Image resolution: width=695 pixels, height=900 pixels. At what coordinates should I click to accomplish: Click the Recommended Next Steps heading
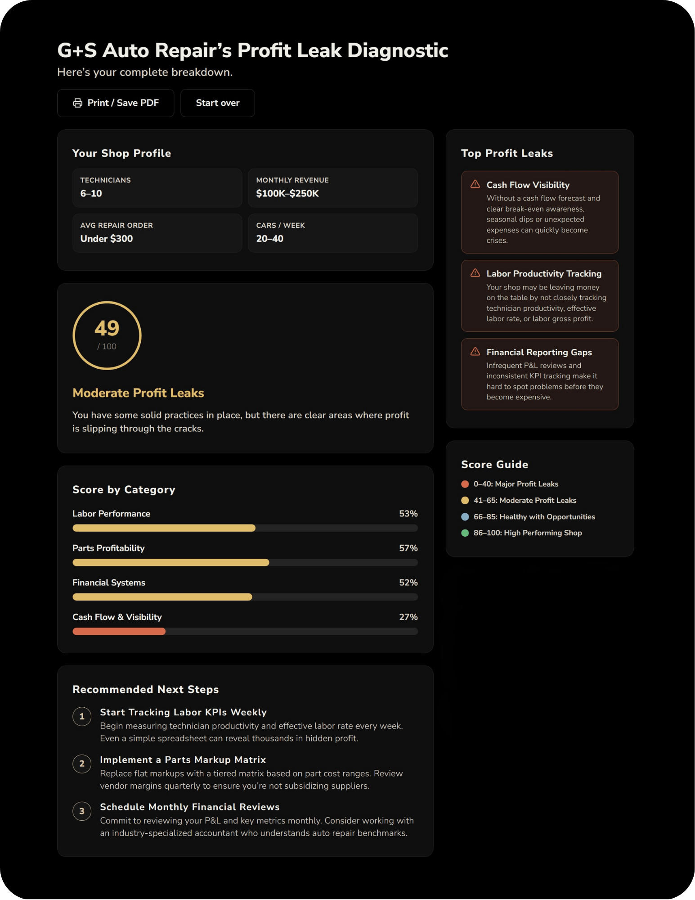[x=146, y=689]
